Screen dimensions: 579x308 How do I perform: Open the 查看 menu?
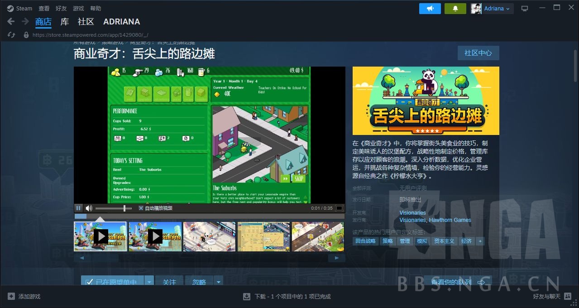(x=44, y=8)
